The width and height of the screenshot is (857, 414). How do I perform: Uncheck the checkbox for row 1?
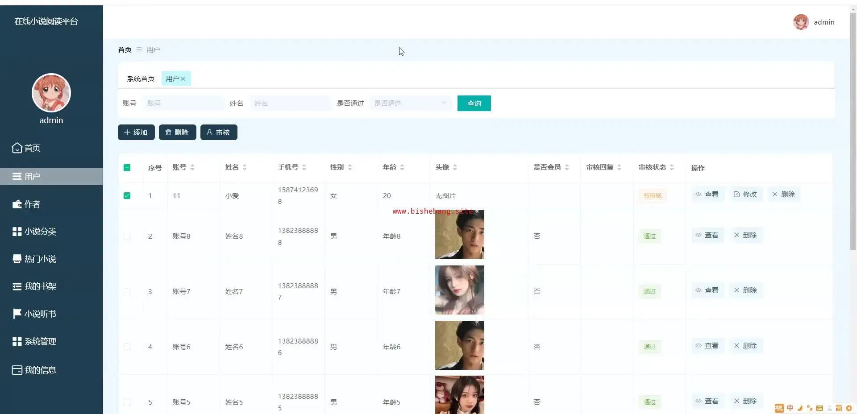click(x=127, y=196)
